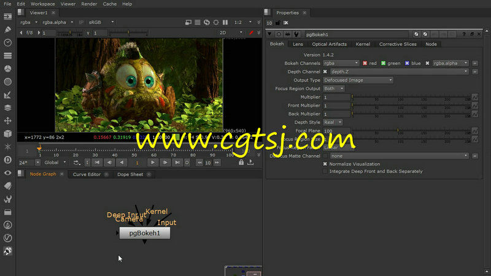
Task: Open the MetaData nodes tag icon
Action: pyautogui.click(x=7, y=186)
